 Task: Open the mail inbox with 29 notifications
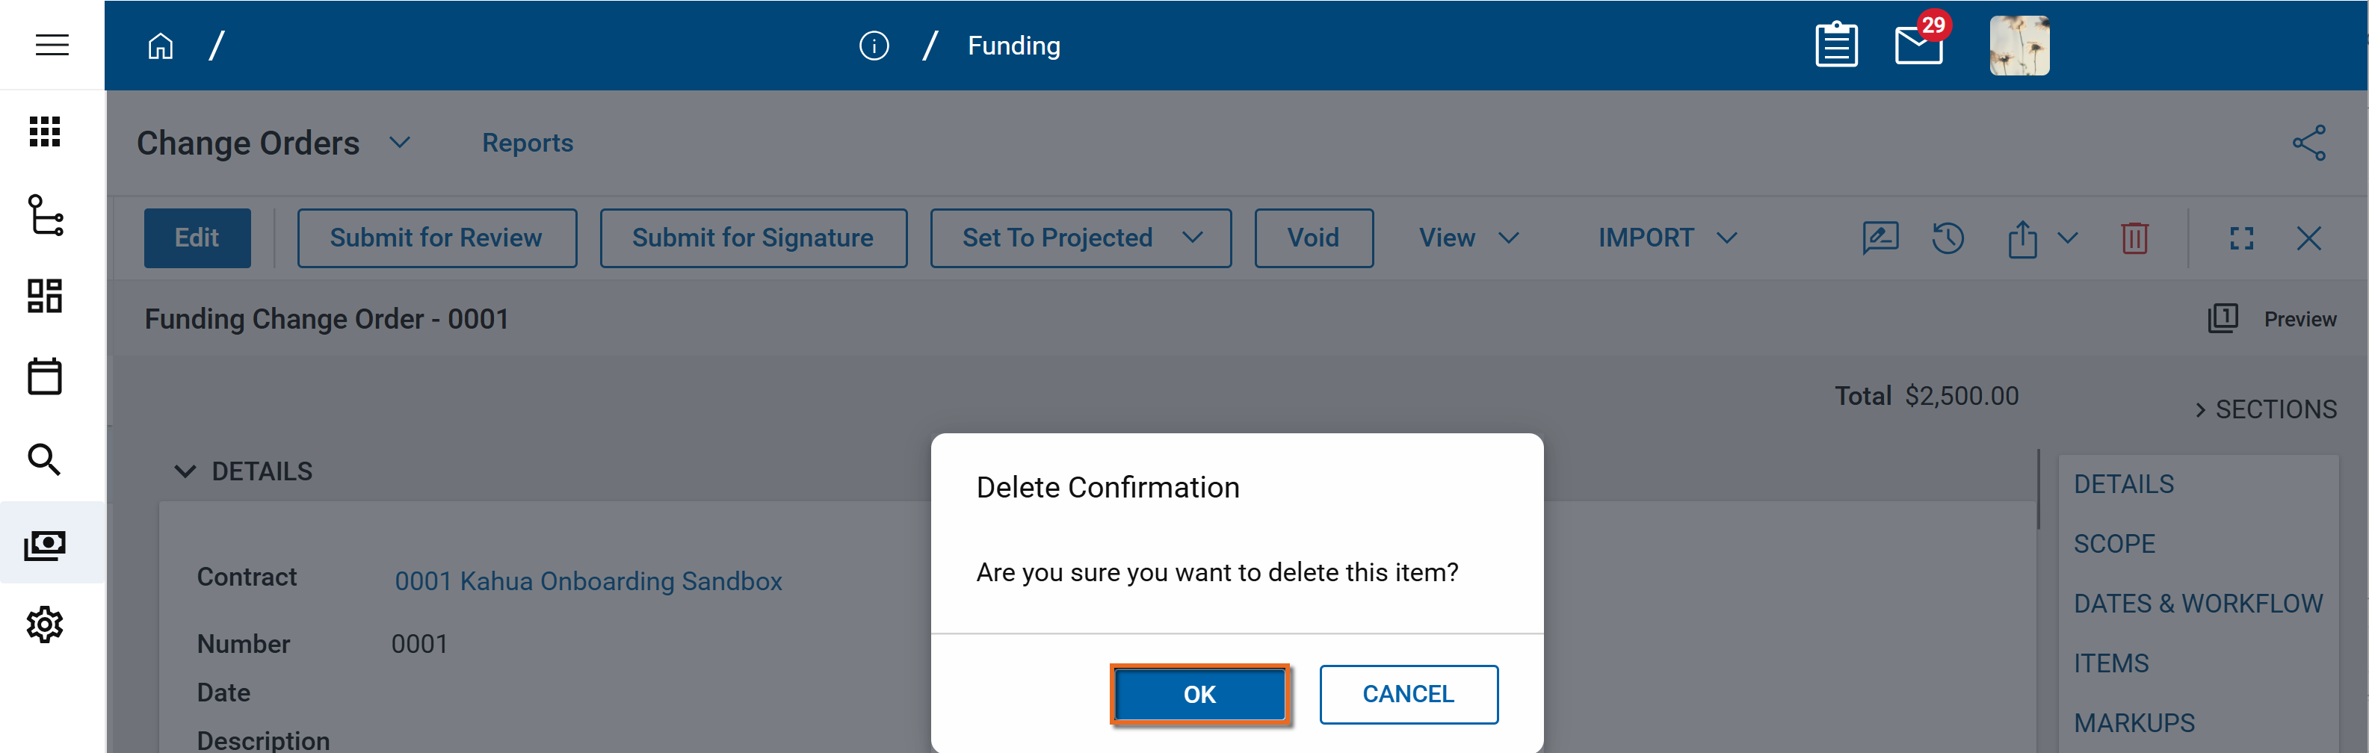(x=1919, y=45)
